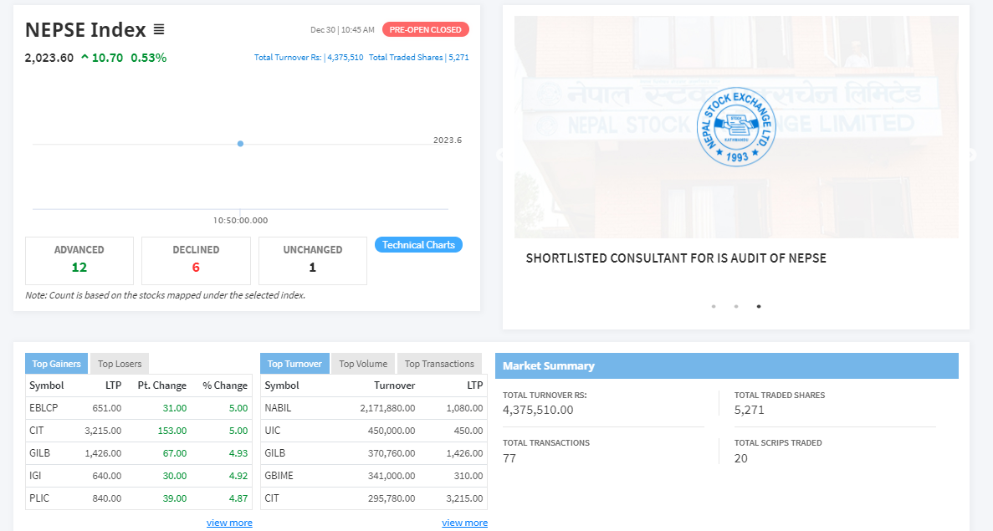Click the 0.53% index change figure

[149, 58]
